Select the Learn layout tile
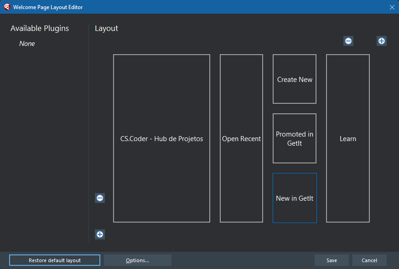 (348, 138)
